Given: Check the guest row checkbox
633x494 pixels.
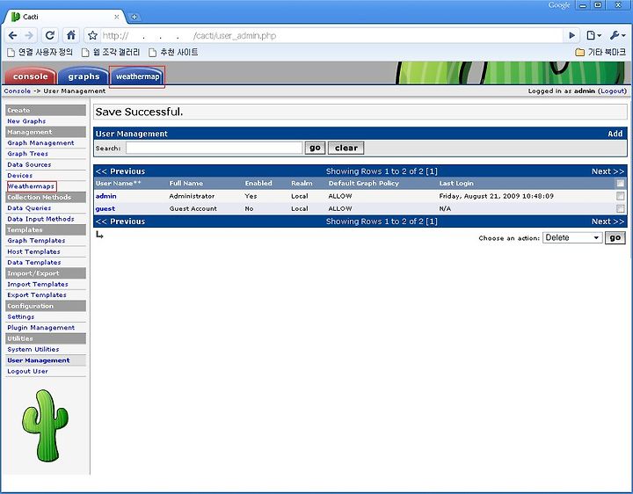Looking at the screenshot, I should [620, 208].
